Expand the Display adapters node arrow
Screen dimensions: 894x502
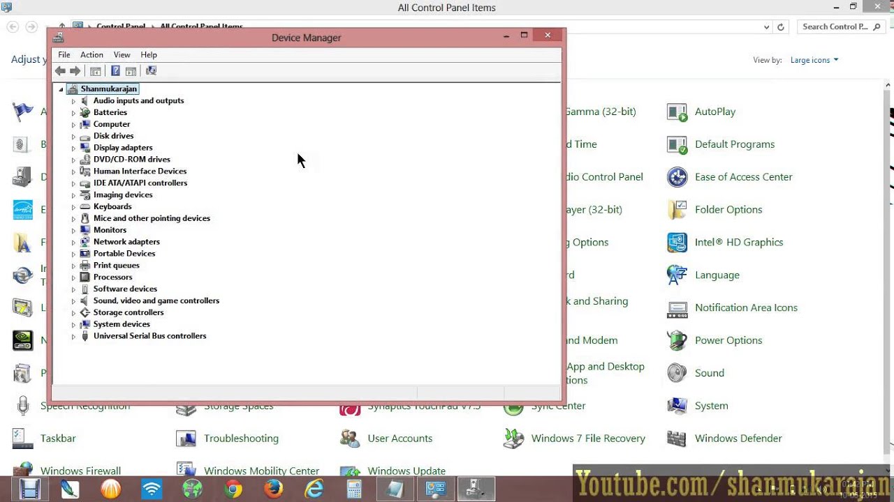[x=73, y=149]
